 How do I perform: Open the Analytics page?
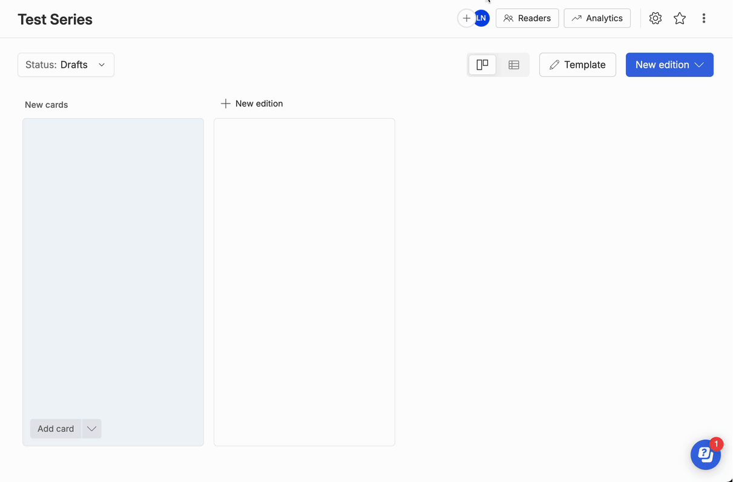point(597,18)
